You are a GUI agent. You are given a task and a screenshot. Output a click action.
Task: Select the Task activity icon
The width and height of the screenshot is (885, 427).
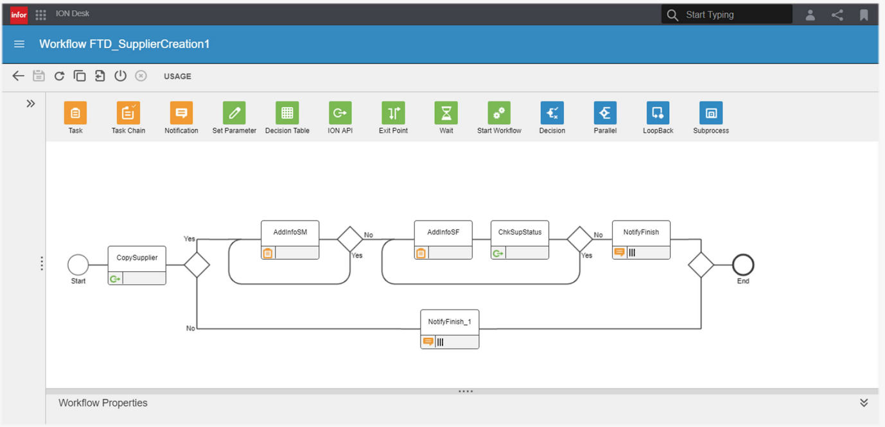tap(75, 113)
